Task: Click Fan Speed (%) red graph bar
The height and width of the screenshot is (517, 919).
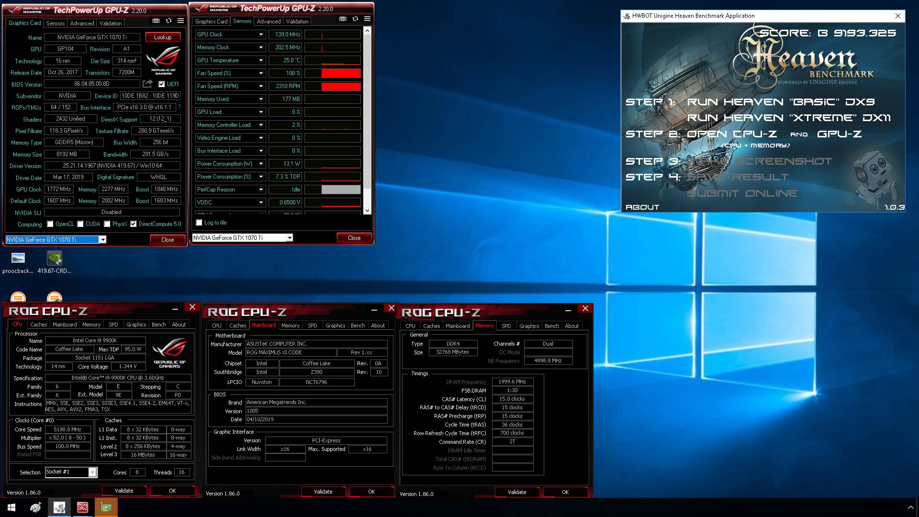Action: pyautogui.click(x=341, y=73)
